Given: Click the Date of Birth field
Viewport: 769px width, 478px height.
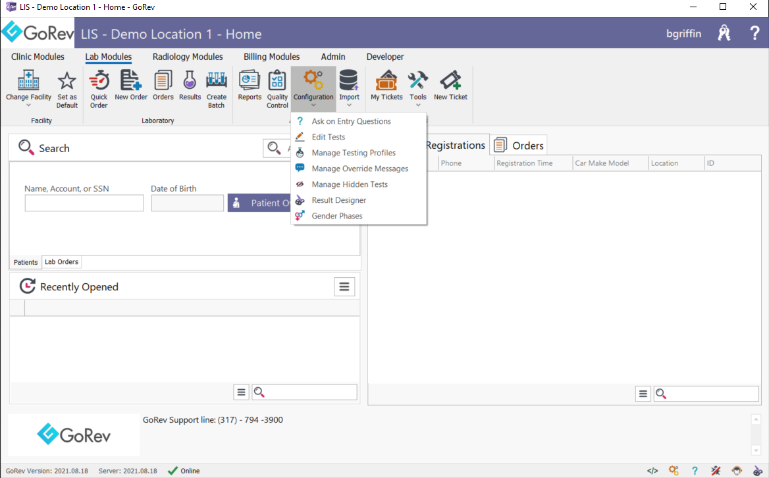Looking at the screenshot, I should coord(188,203).
